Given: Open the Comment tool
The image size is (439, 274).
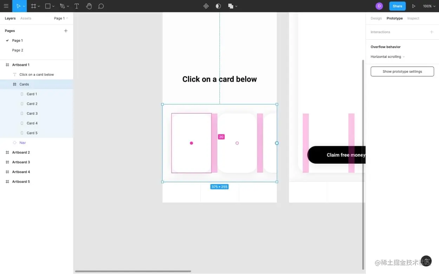Looking at the screenshot, I should click(x=101, y=6).
